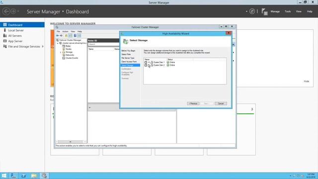
Task: Click the Select Storage wizard header icon
Action: tap(126, 41)
